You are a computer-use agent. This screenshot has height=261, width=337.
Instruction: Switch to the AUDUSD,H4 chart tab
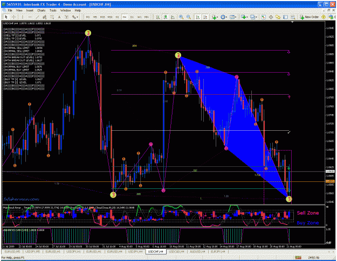tap(197, 251)
